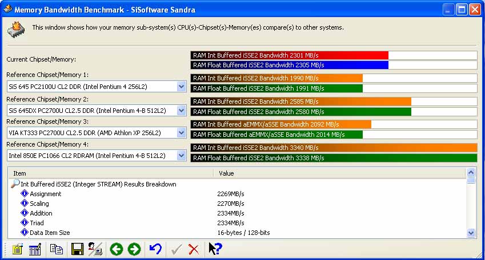This screenshot has height=260, width=485.
Task: Click the Value column header
Action: click(x=339, y=173)
